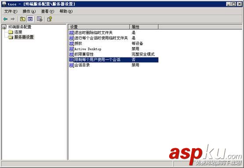Click the icon beside 会话目录
Image resolution: width=244 pixels, height=168 pixels.
[71, 65]
